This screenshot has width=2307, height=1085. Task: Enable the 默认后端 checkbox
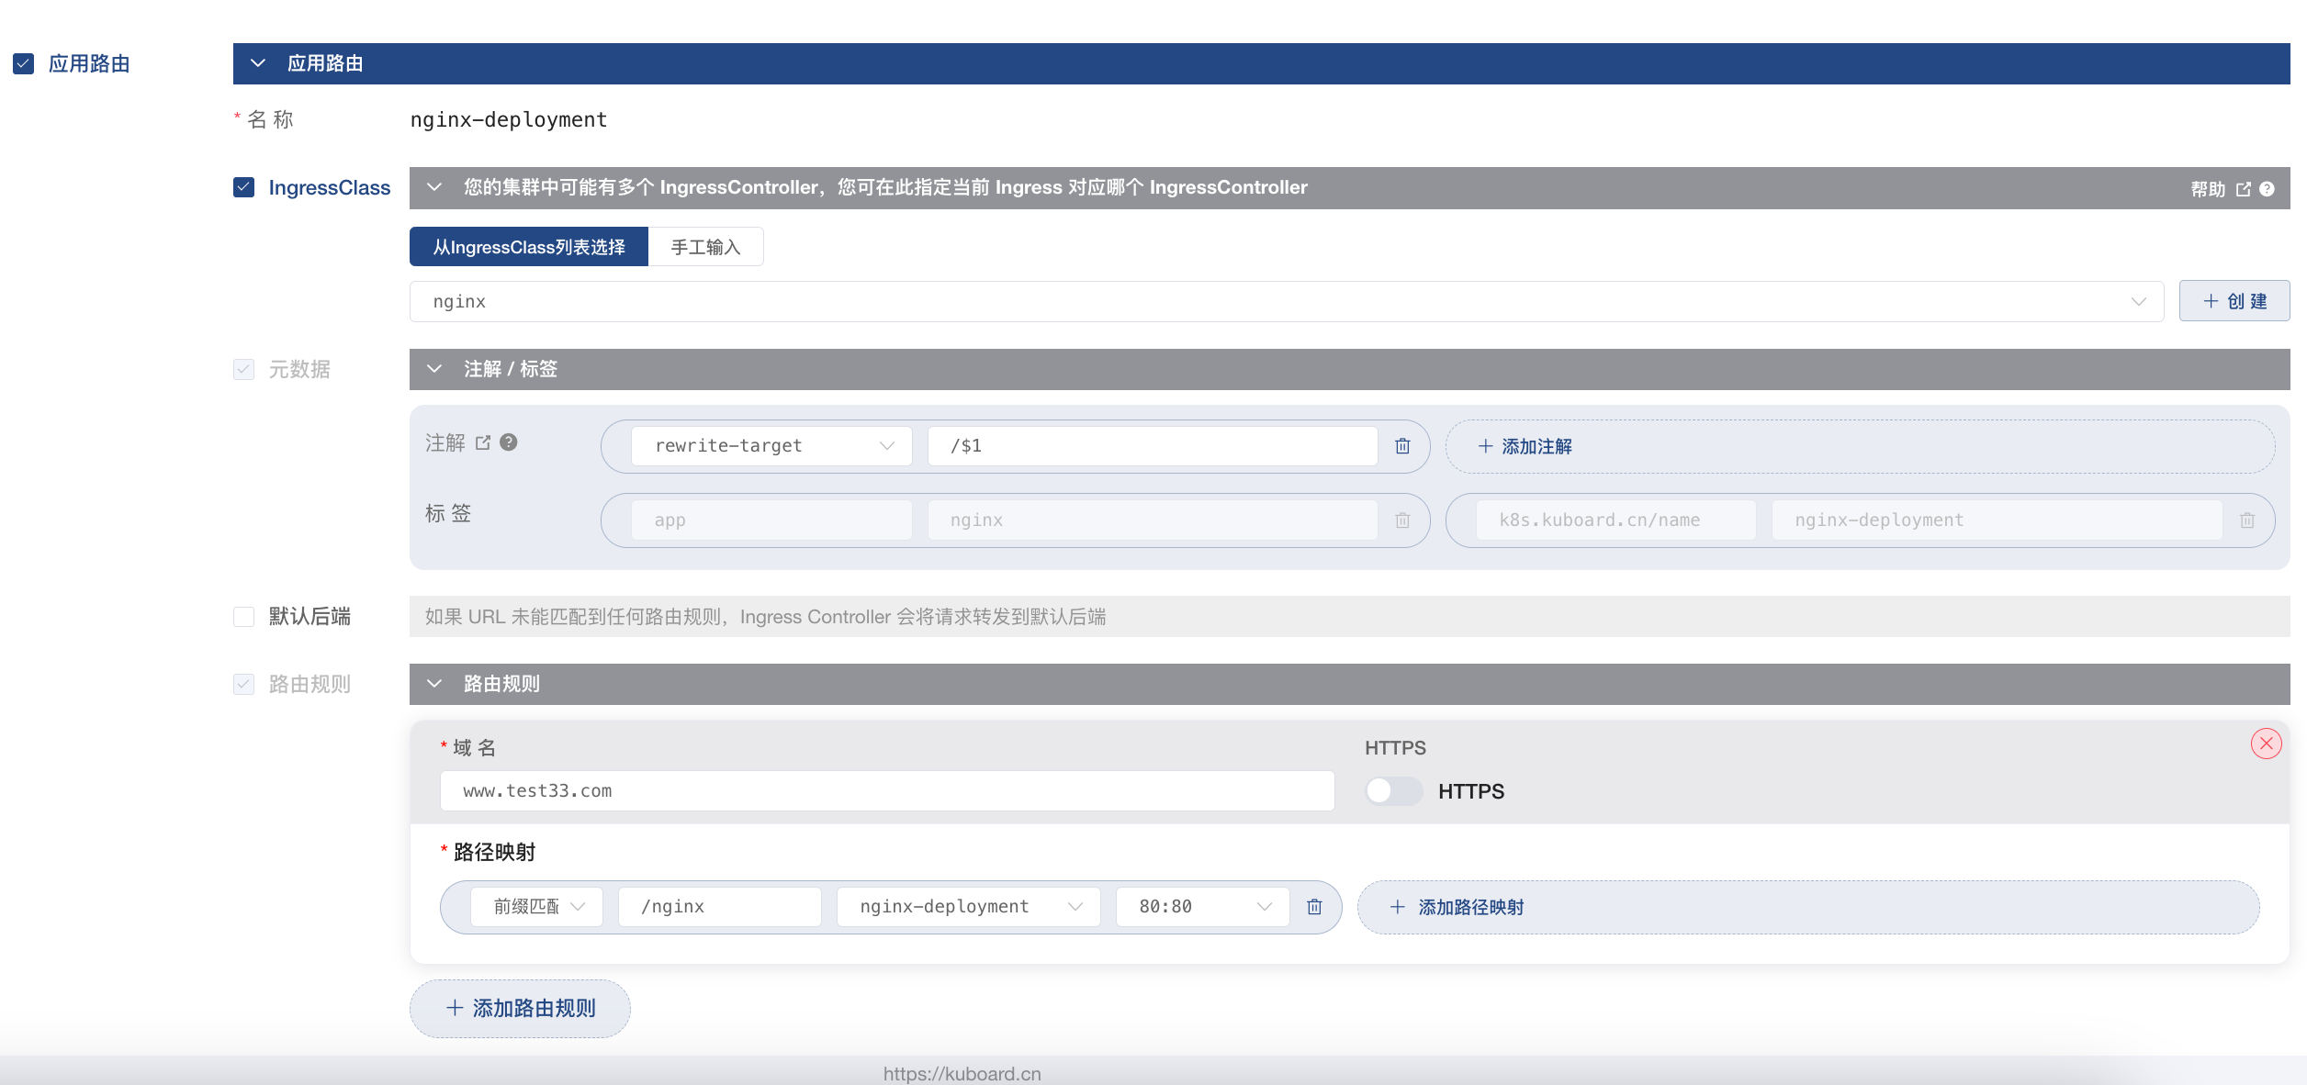click(243, 617)
